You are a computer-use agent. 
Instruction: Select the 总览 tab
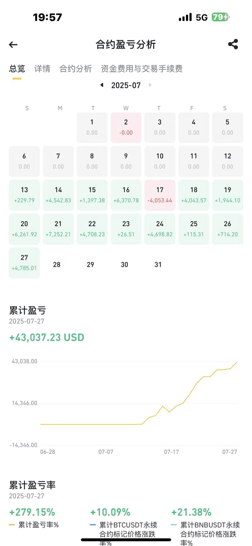click(x=17, y=69)
